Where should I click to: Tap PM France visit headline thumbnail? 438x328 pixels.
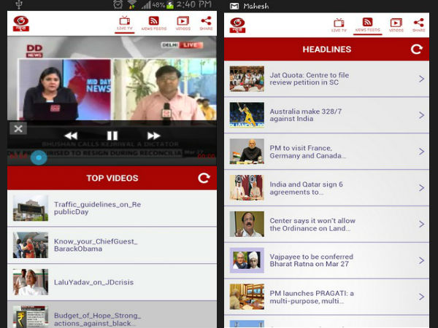[x=247, y=152]
